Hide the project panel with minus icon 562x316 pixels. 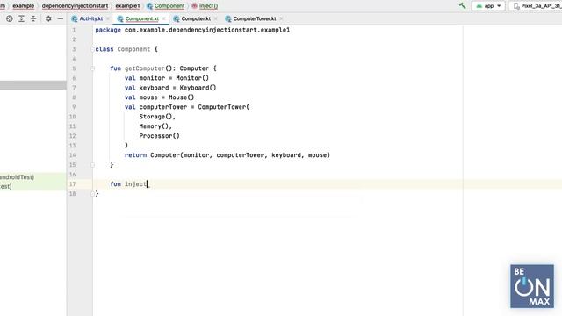(61, 18)
